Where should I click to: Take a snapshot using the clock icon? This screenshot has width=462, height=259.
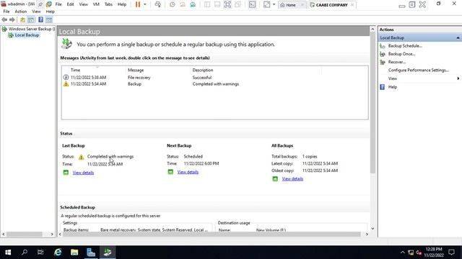tap(173, 4)
